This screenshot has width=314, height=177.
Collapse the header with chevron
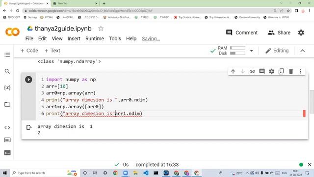coord(303,51)
